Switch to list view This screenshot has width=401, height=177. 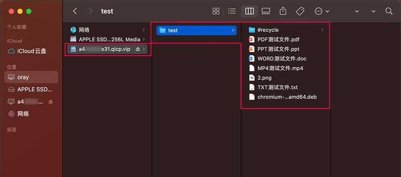point(232,11)
